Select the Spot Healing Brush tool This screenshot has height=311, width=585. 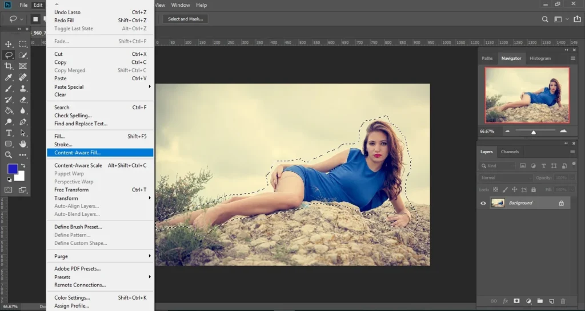coord(23,77)
